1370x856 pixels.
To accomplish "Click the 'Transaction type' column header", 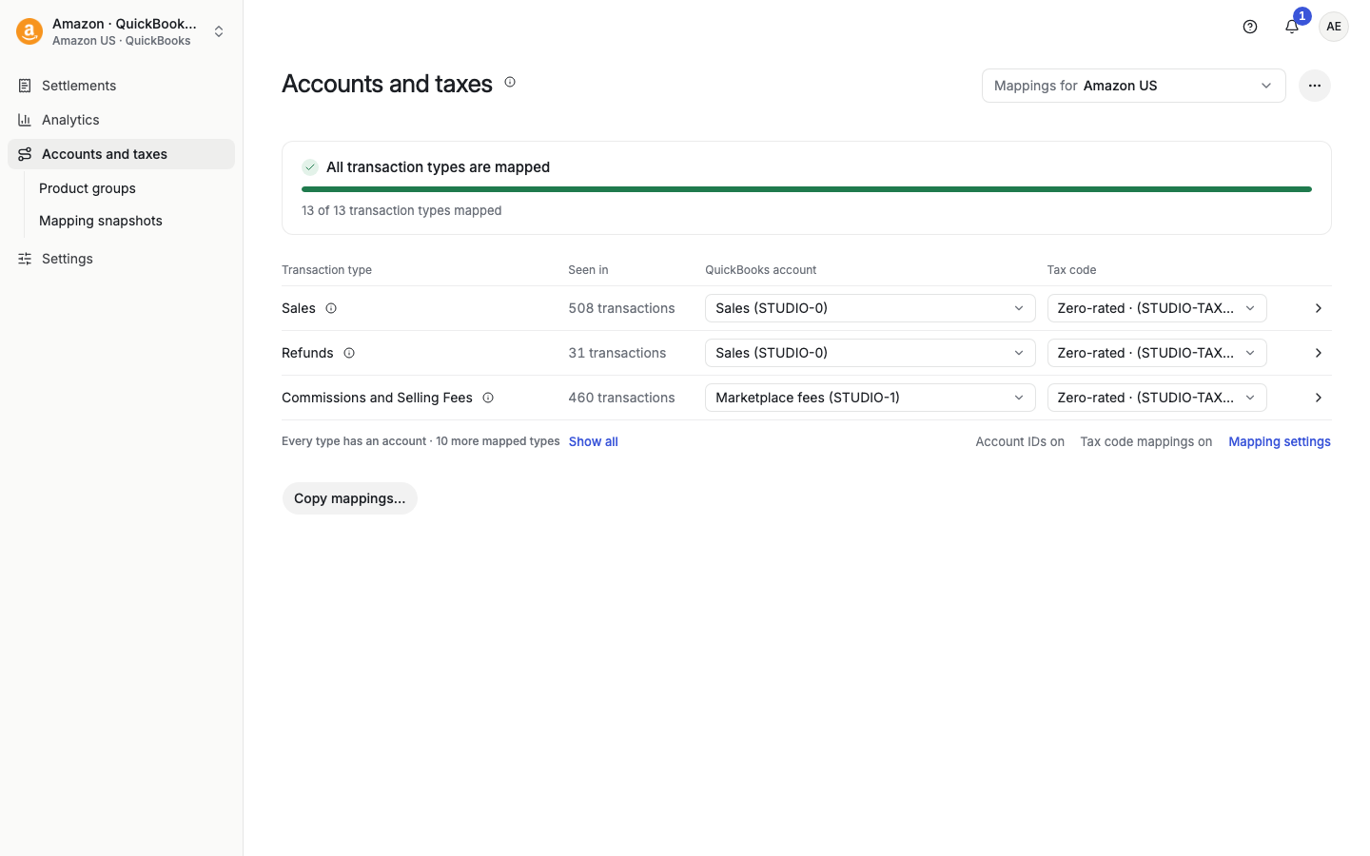I will (x=326, y=270).
